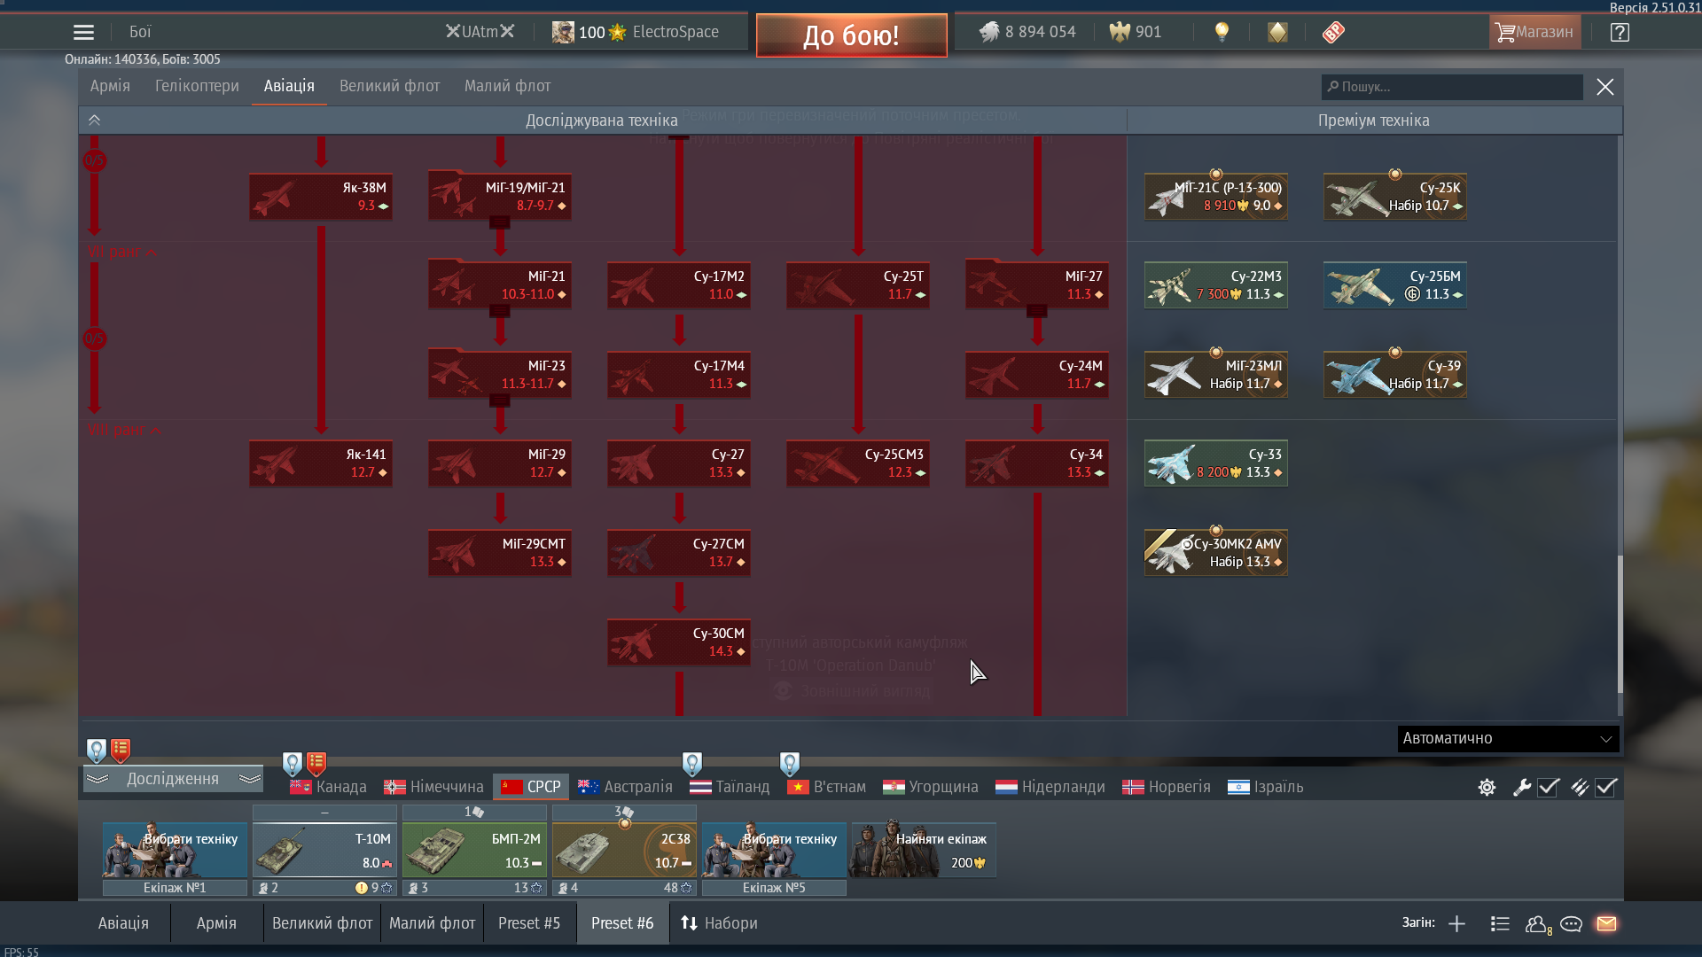
Task: Expand the Дослідження dropdown selector
Action: (173, 779)
